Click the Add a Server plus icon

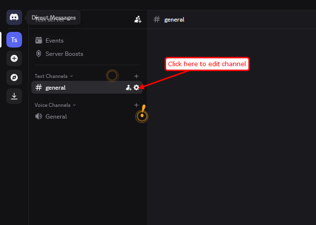pos(14,58)
